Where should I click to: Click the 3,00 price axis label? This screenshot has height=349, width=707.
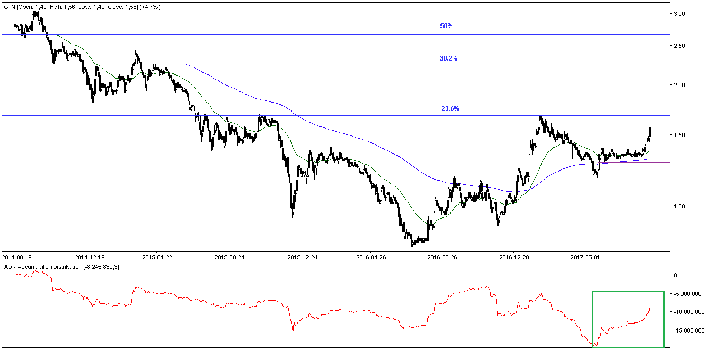pyautogui.click(x=678, y=14)
